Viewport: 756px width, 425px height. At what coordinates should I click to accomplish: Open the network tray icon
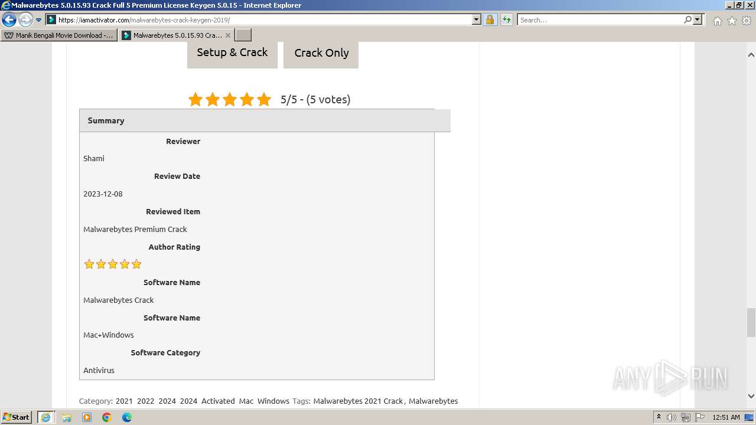[686, 417]
